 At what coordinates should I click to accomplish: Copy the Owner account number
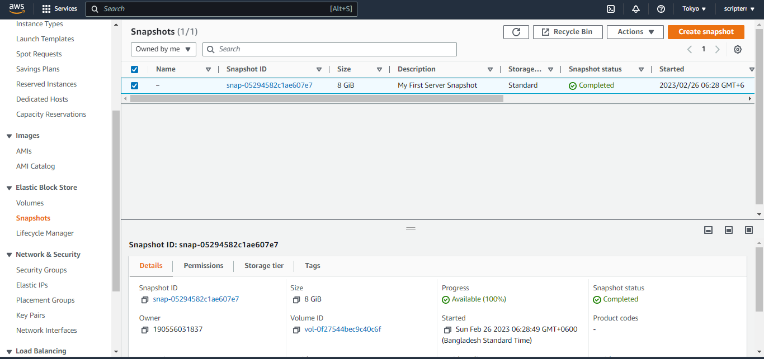coord(145,330)
